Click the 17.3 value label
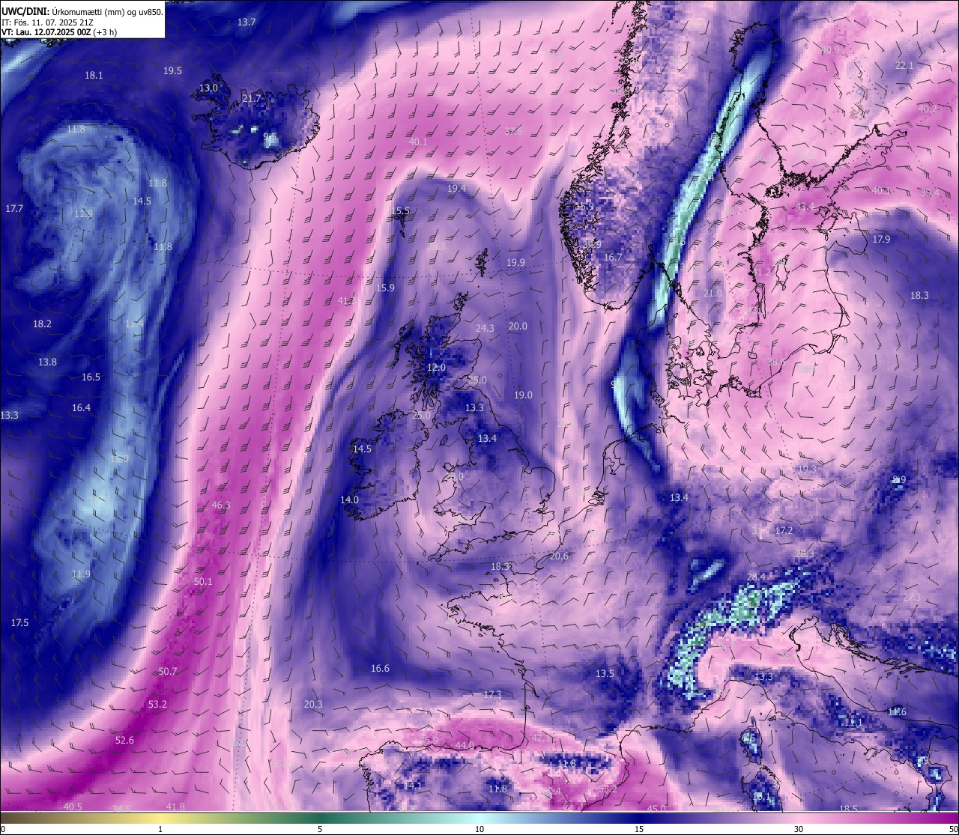This screenshot has width=959, height=835. click(x=492, y=695)
